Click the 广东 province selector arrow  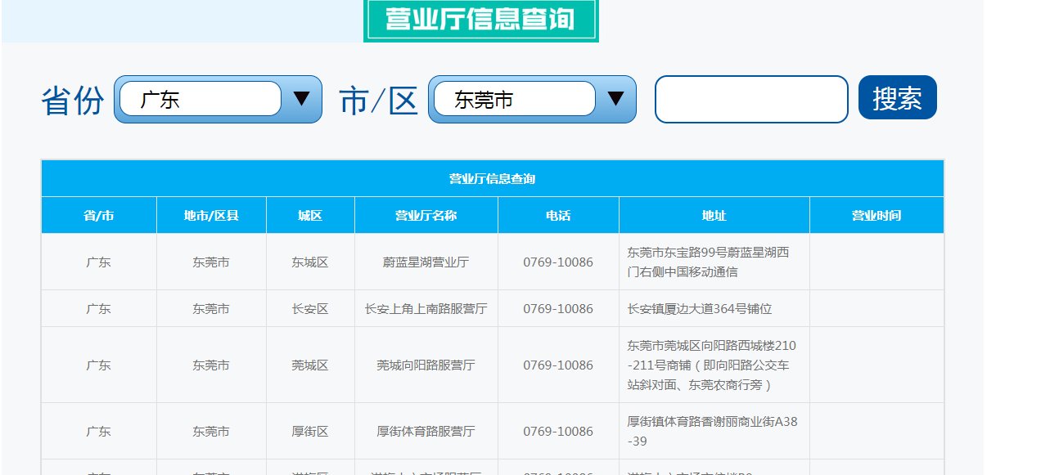tap(302, 98)
